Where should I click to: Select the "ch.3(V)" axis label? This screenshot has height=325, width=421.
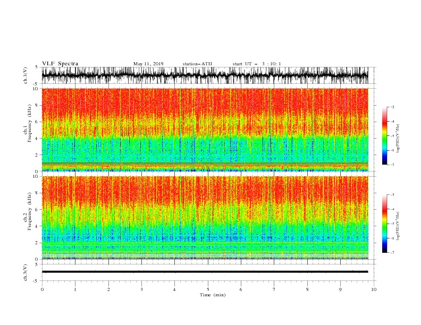point(26,272)
